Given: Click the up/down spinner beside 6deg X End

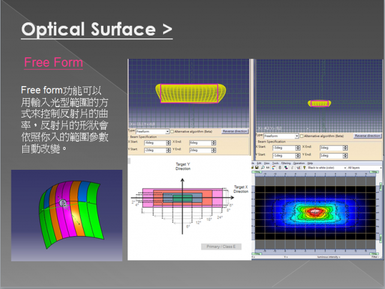Looking at the screenshot, I should point(214,143).
